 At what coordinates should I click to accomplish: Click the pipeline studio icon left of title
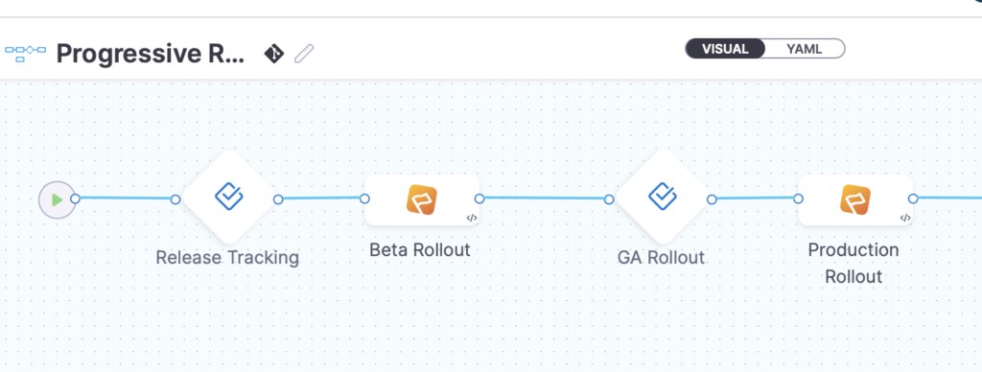(25, 53)
